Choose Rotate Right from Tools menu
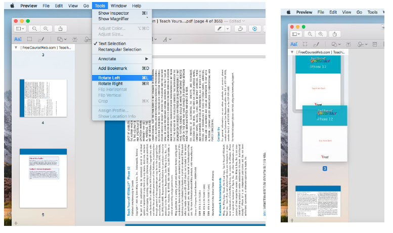The height and width of the screenshot is (233, 393). click(111, 84)
